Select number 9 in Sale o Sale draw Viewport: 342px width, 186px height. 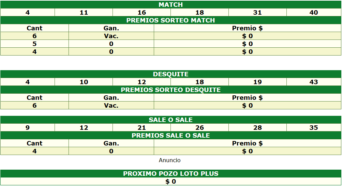point(28,128)
